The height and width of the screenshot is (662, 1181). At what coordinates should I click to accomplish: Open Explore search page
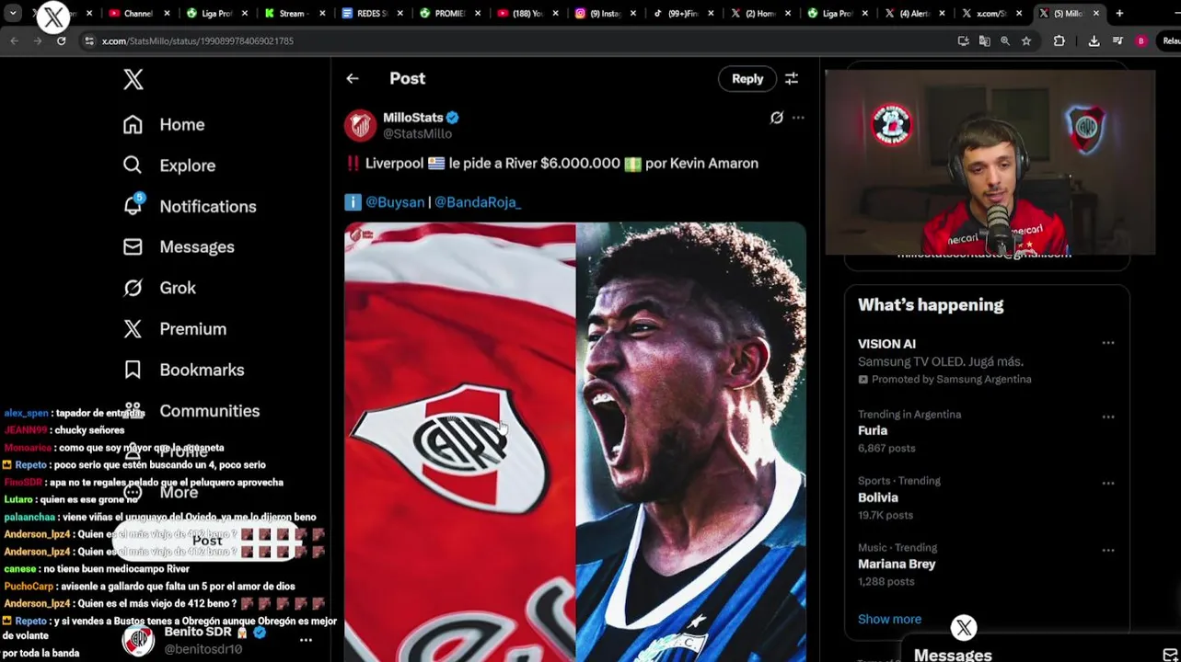tap(168, 165)
